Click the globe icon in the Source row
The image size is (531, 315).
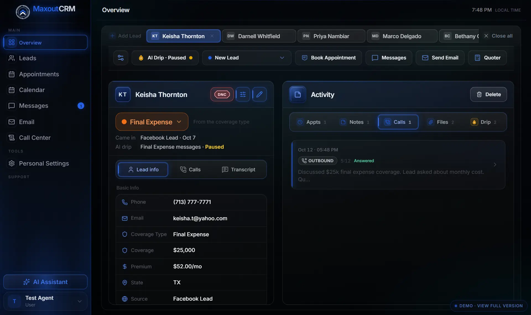[x=125, y=299]
